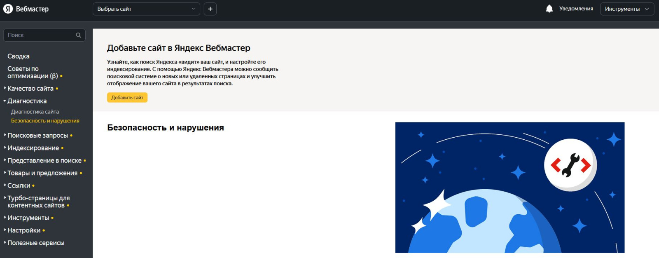
Task: Select Безопасность и нарушения in sidebar
Action: tap(45, 121)
